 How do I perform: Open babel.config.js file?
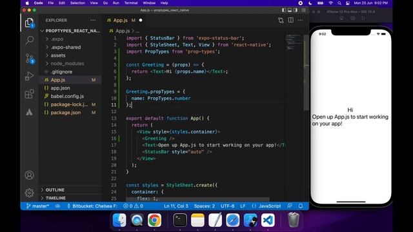[x=70, y=96]
